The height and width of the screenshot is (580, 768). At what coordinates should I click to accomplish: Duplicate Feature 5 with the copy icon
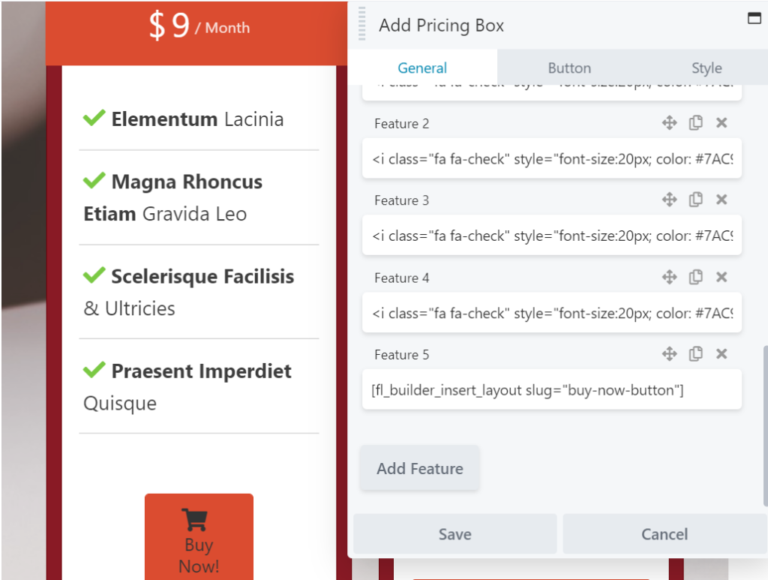(x=695, y=353)
